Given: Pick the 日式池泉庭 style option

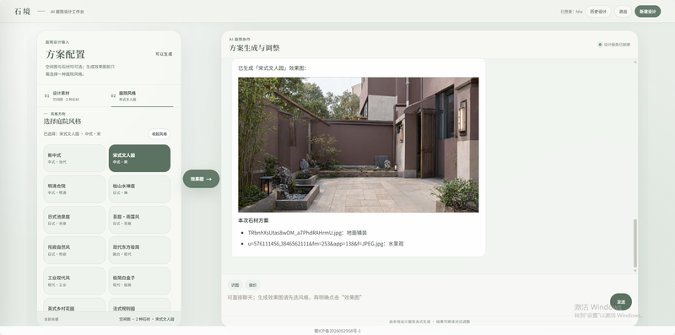Looking at the screenshot, I should pyautogui.click(x=74, y=219).
